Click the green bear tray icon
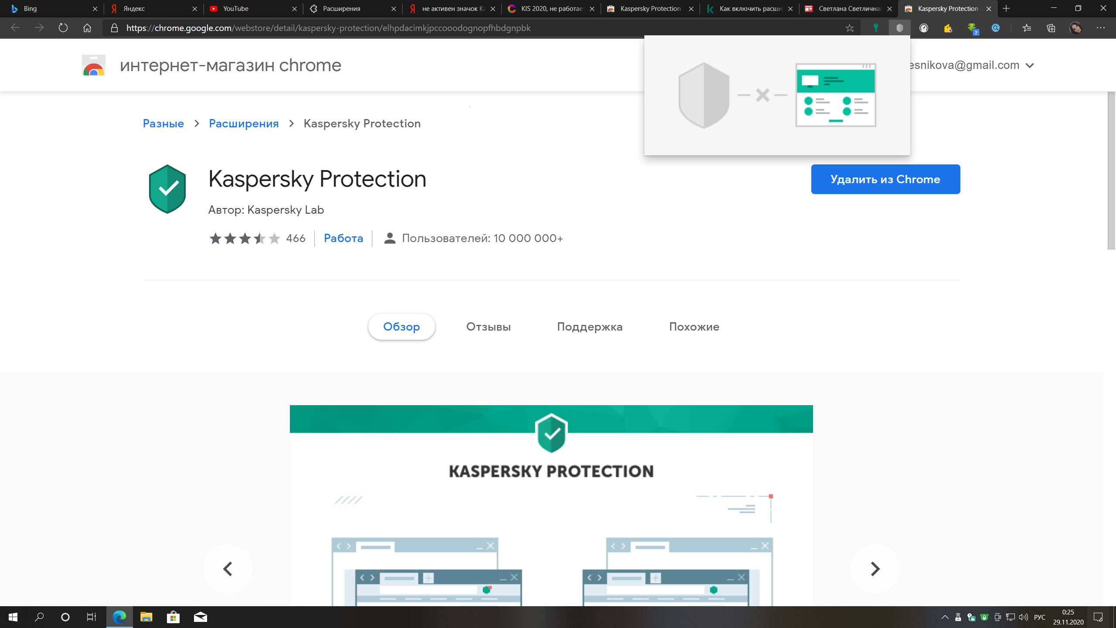The height and width of the screenshot is (628, 1116). [x=984, y=617]
